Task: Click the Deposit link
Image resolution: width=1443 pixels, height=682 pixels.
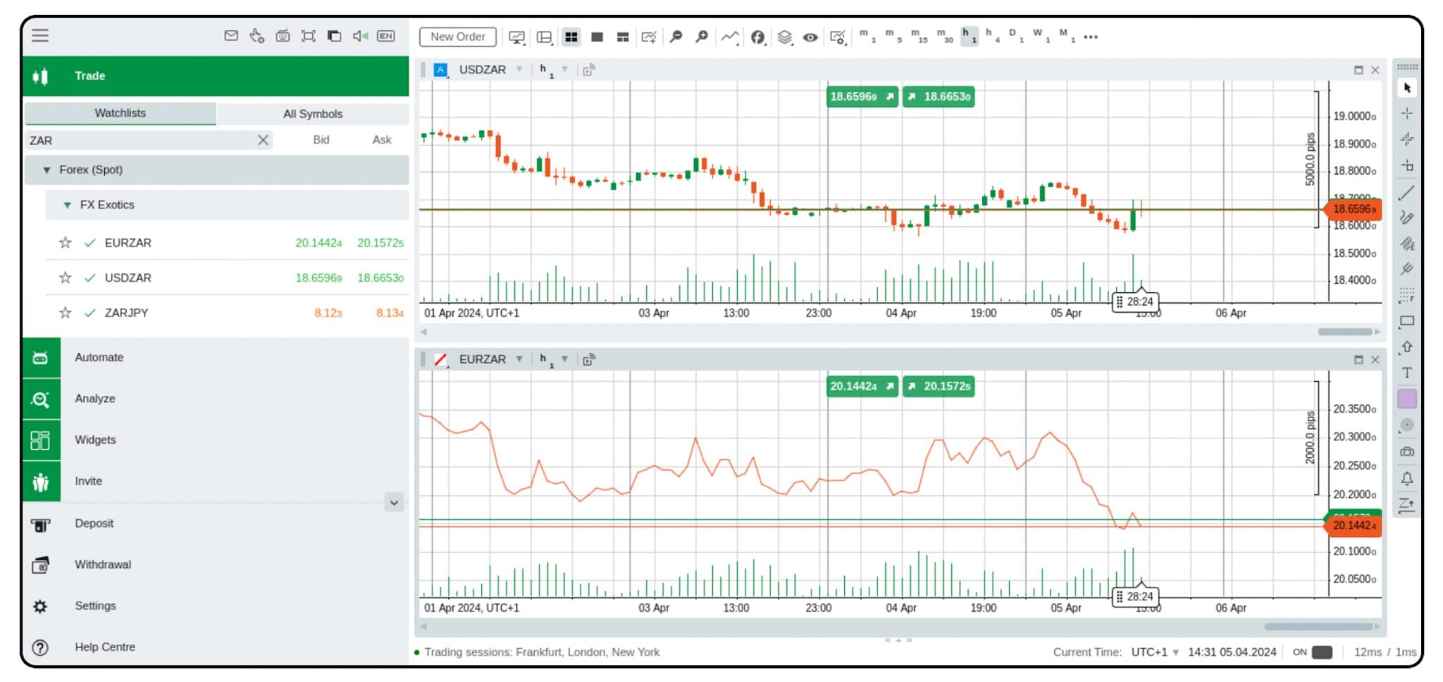Action: pos(94,523)
